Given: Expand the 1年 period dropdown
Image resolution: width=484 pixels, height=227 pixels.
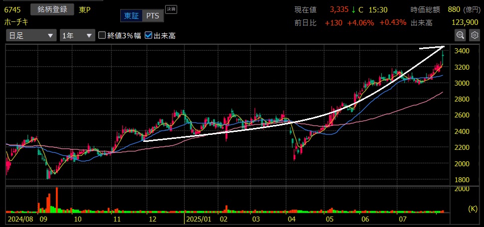Looking at the screenshot, I should 77,35.
